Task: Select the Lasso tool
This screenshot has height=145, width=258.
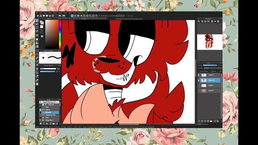Action: click(37, 54)
